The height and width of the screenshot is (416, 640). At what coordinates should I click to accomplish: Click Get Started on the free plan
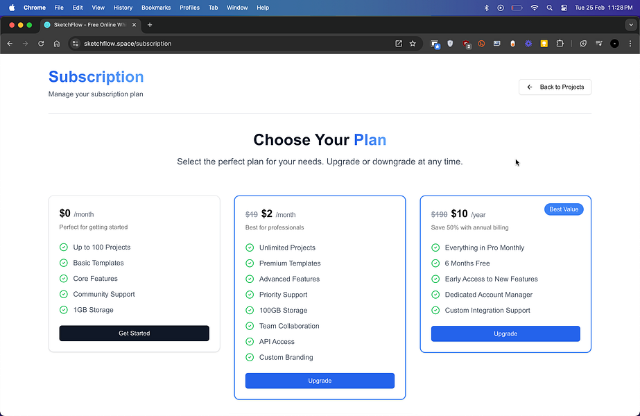click(x=135, y=333)
